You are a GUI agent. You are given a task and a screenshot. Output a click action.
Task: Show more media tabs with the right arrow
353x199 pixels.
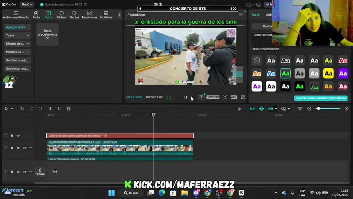pyautogui.click(x=119, y=15)
